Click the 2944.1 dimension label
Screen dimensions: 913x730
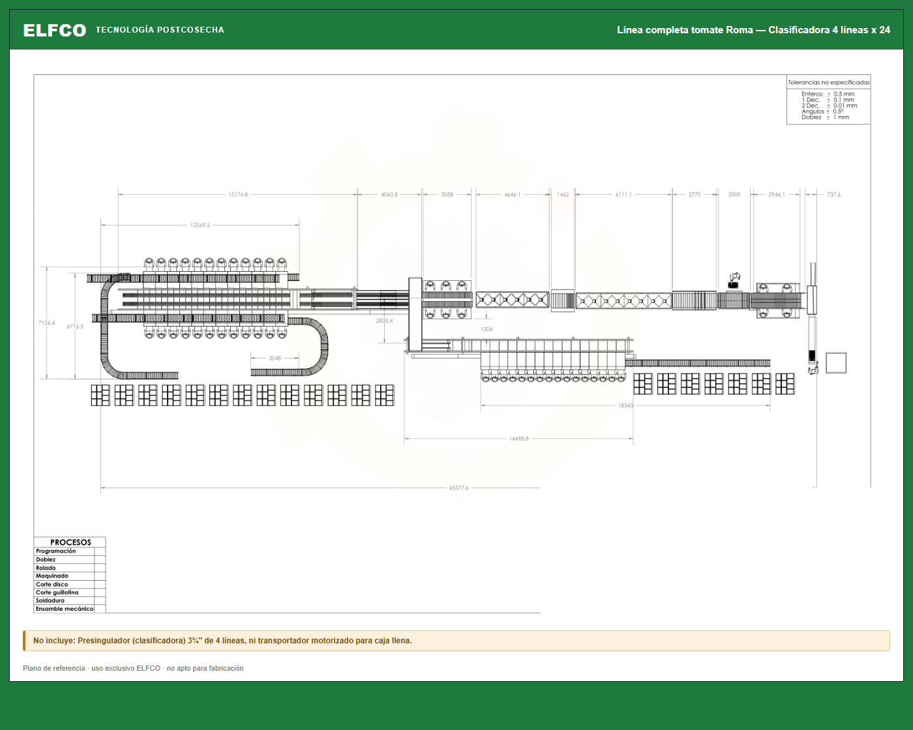pos(777,195)
